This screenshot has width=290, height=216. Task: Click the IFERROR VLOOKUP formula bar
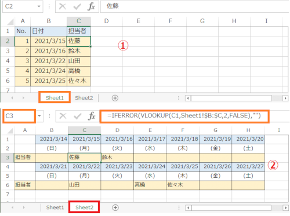pyautogui.click(x=184, y=116)
